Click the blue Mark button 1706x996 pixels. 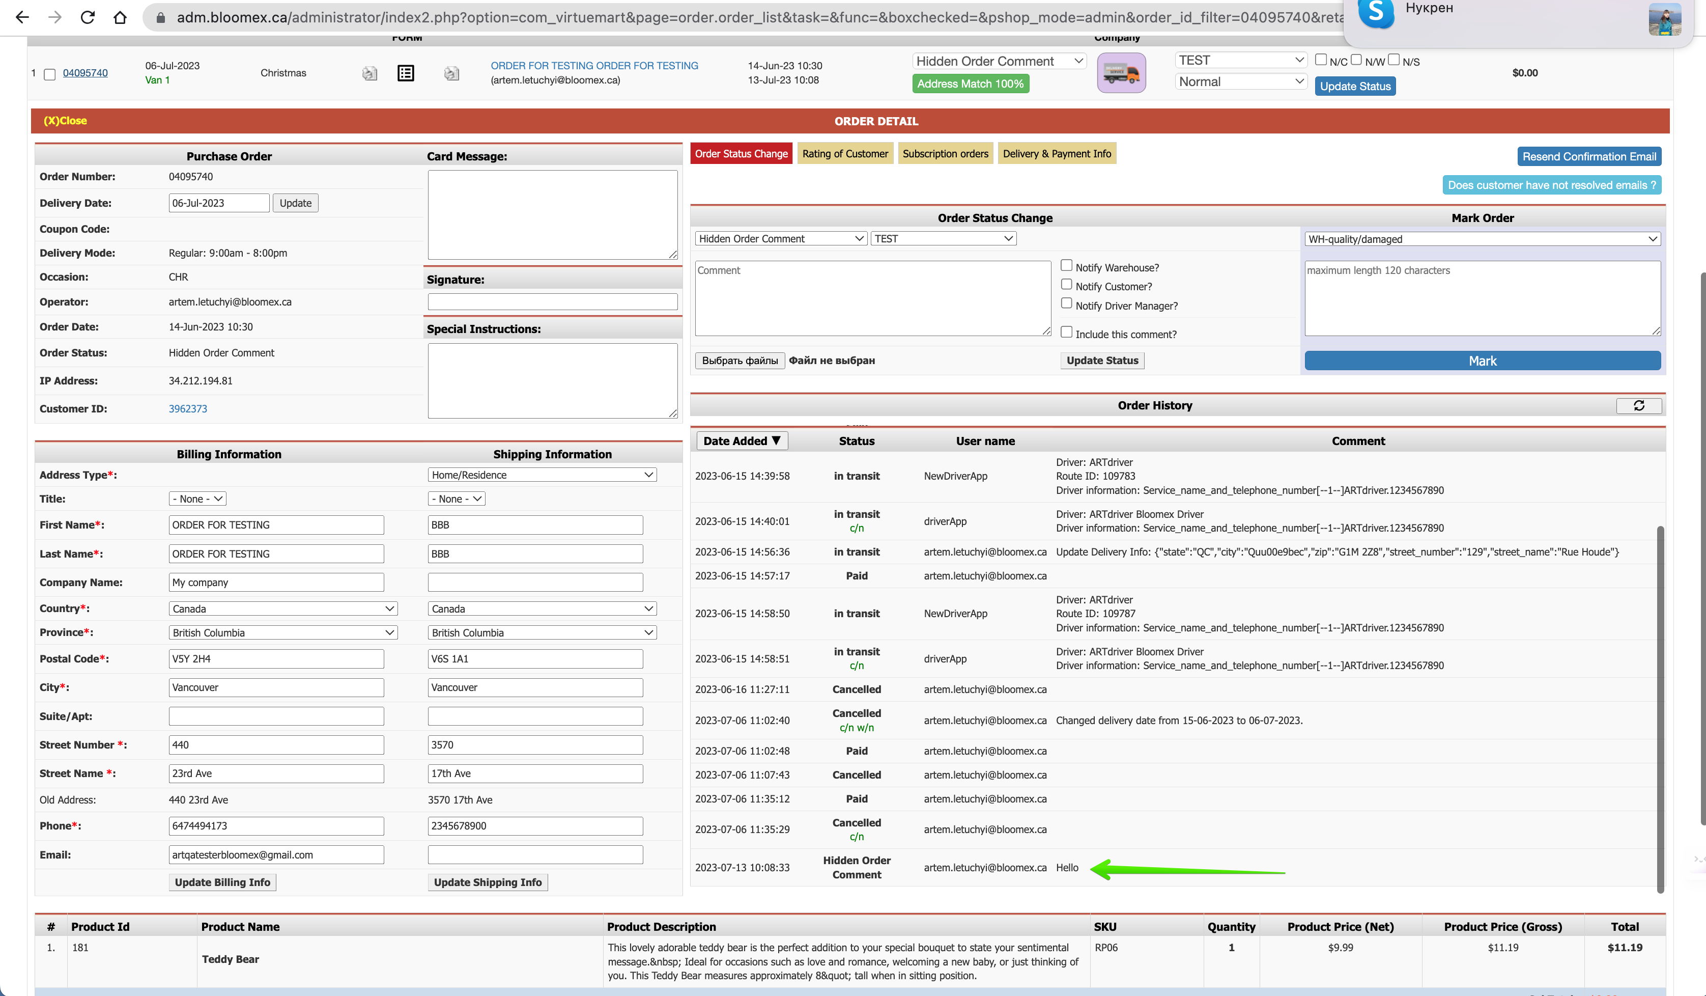(x=1482, y=361)
